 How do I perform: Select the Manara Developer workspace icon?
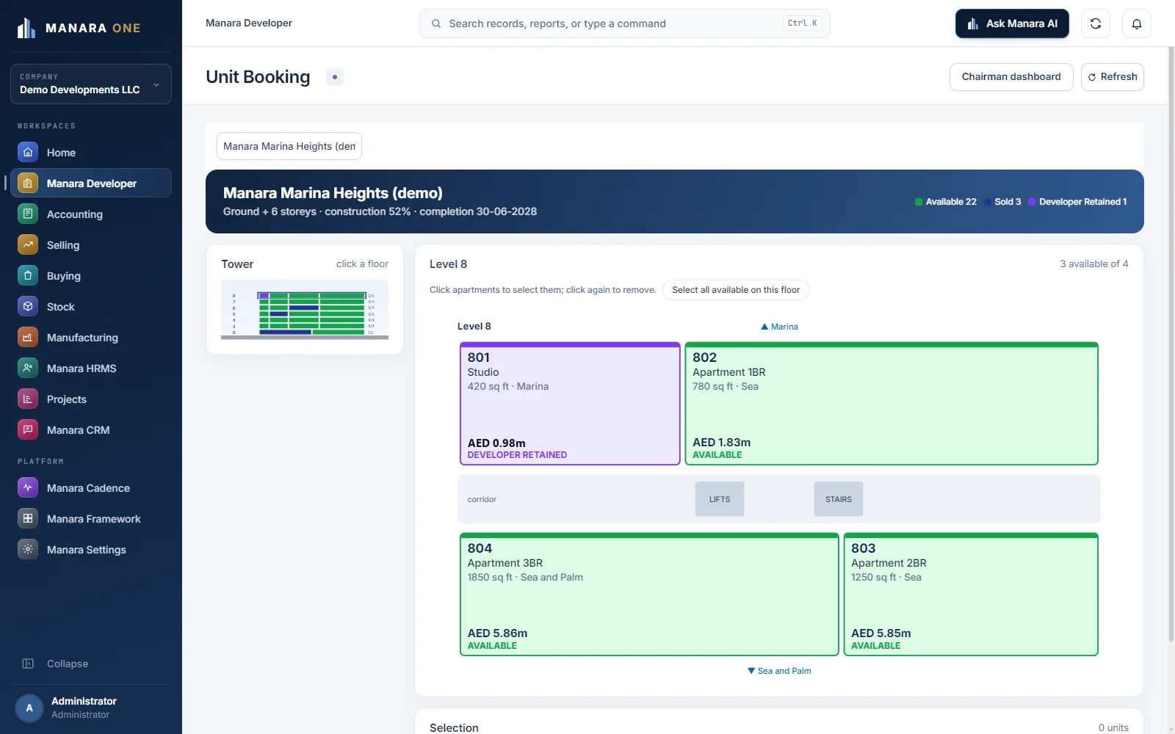pyautogui.click(x=28, y=183)
